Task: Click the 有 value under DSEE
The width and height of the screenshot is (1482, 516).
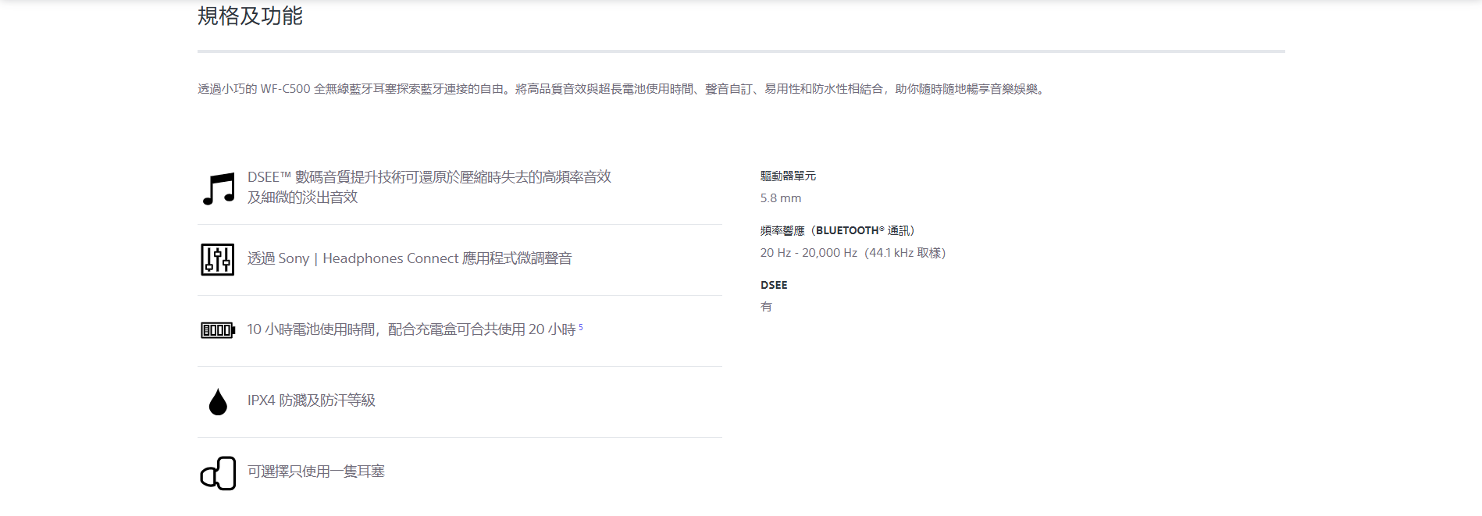Action: point(766,307)
